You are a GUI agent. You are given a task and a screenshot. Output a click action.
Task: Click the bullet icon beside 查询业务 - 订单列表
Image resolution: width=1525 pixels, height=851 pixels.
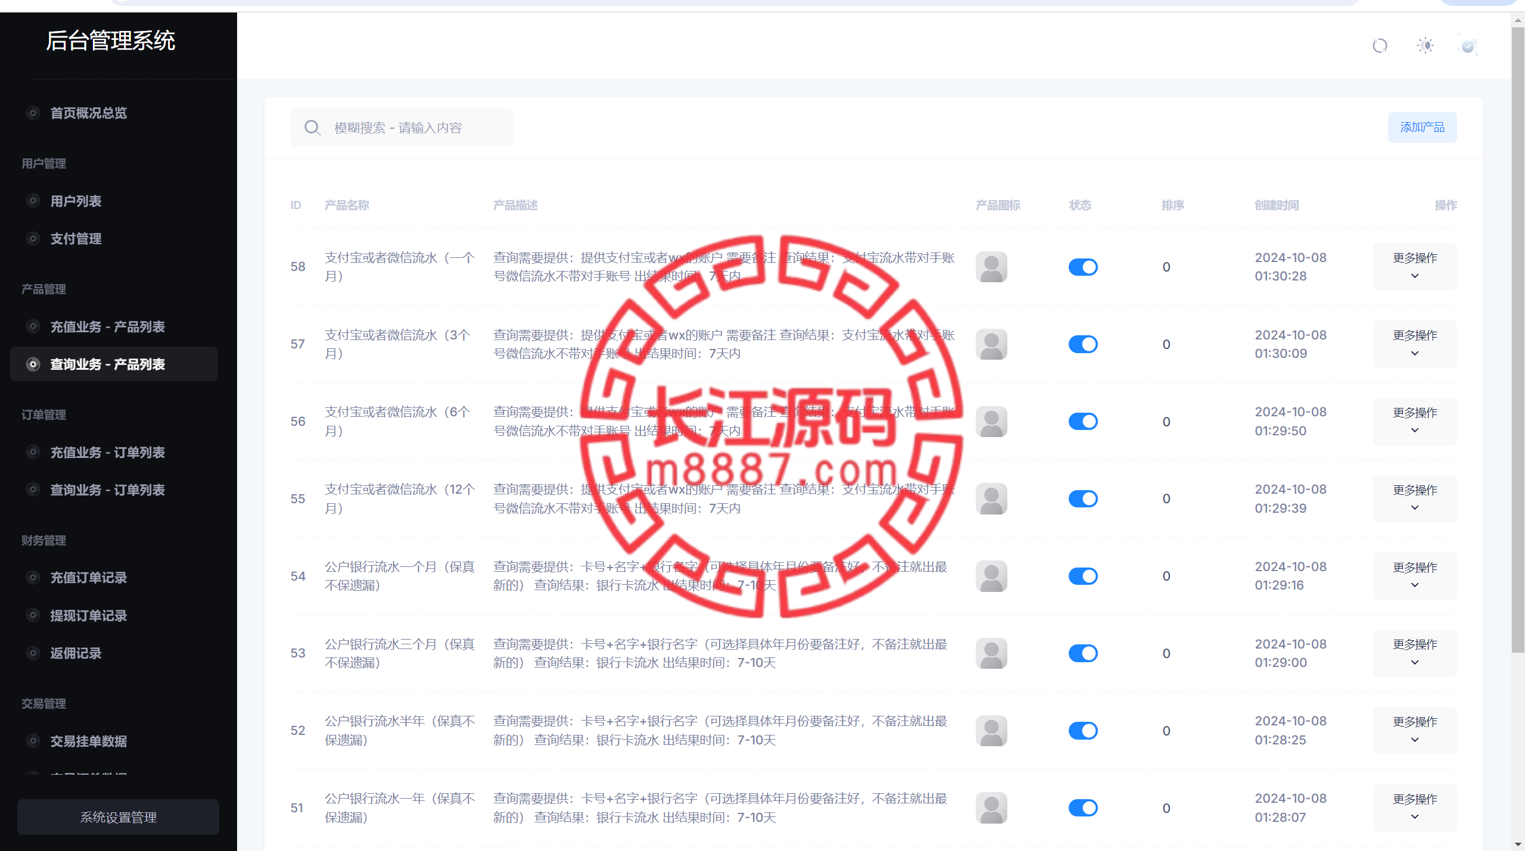pyautogui.click(x=33, y=490)
